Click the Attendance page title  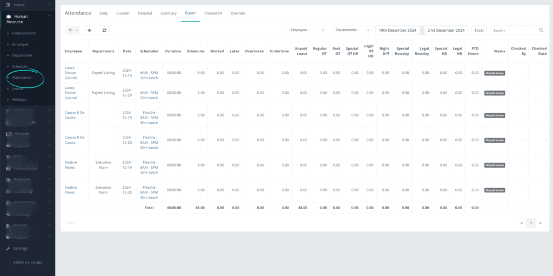point(78,13)
